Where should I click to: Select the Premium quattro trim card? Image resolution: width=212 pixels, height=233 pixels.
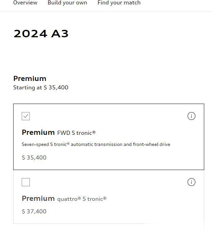(x=109, y=197)
